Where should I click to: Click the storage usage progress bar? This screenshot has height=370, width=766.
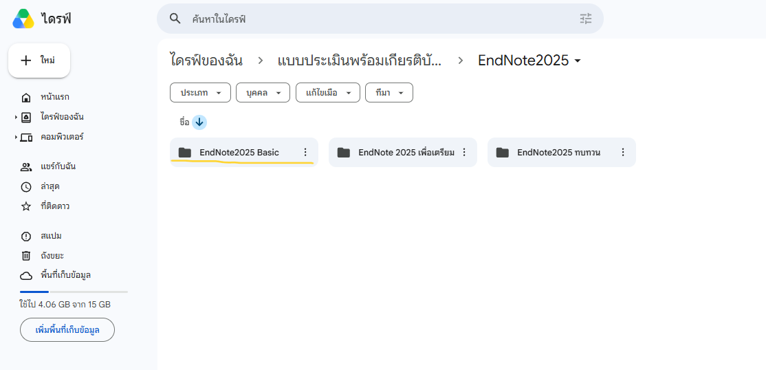coord(74,292)
